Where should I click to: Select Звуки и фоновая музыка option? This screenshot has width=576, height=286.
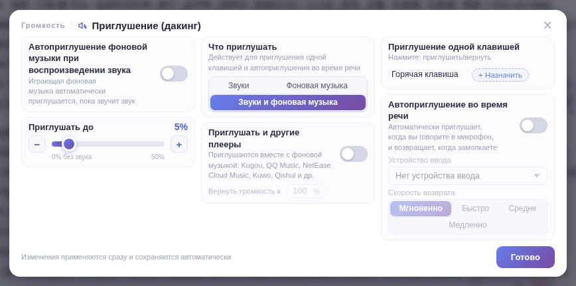coord(288,102)
